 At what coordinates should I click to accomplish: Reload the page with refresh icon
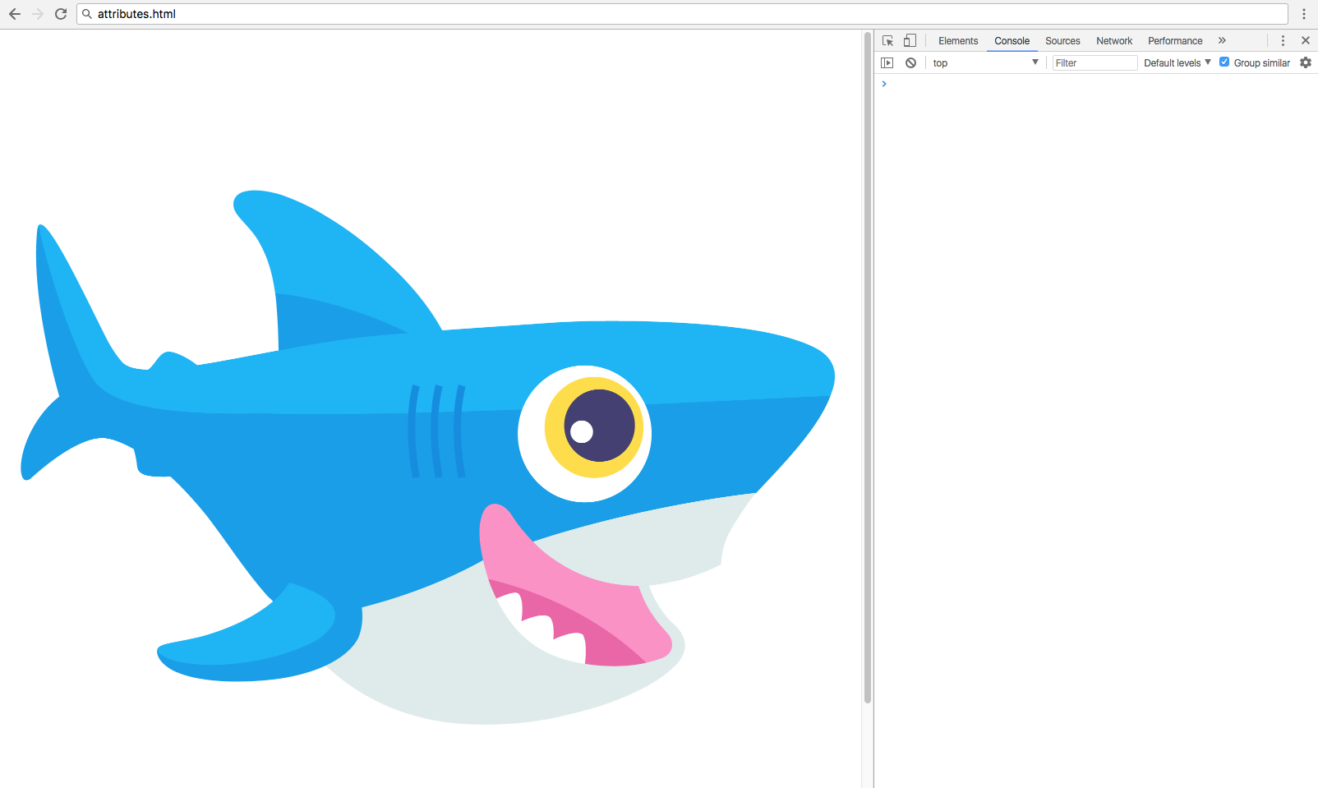(x=61, y=14)
